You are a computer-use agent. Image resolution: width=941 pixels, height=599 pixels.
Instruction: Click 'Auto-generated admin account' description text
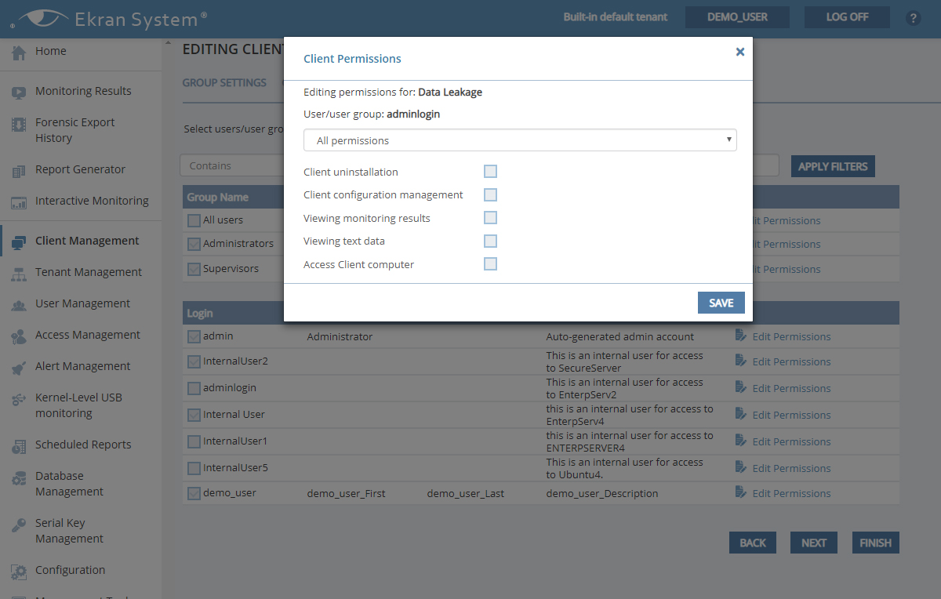point(620,336)
